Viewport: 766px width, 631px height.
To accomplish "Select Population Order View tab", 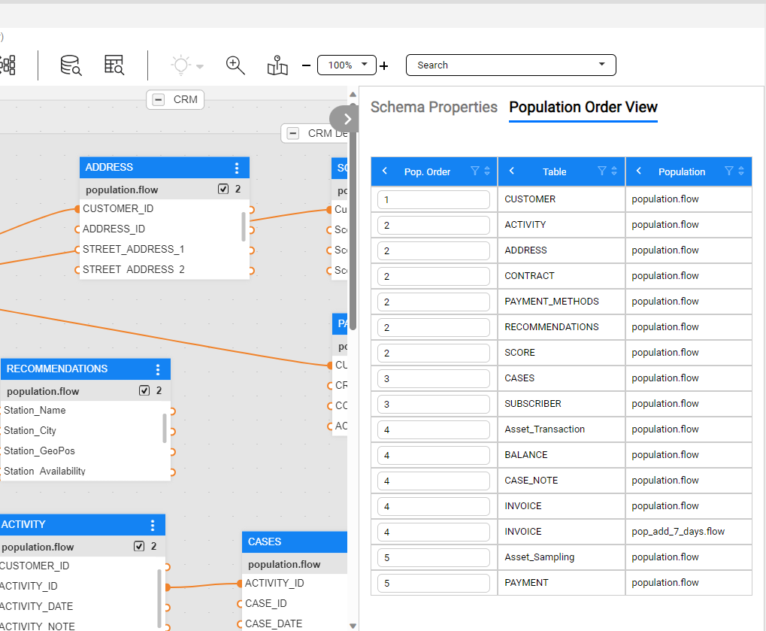I will 583,108.
